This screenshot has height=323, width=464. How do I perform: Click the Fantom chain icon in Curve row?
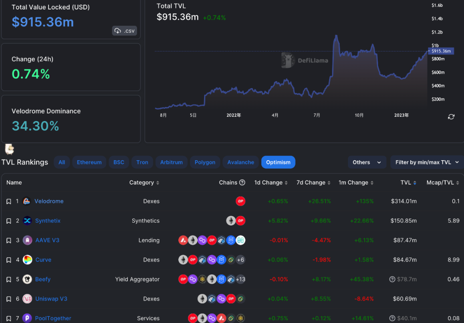(221, 260)
